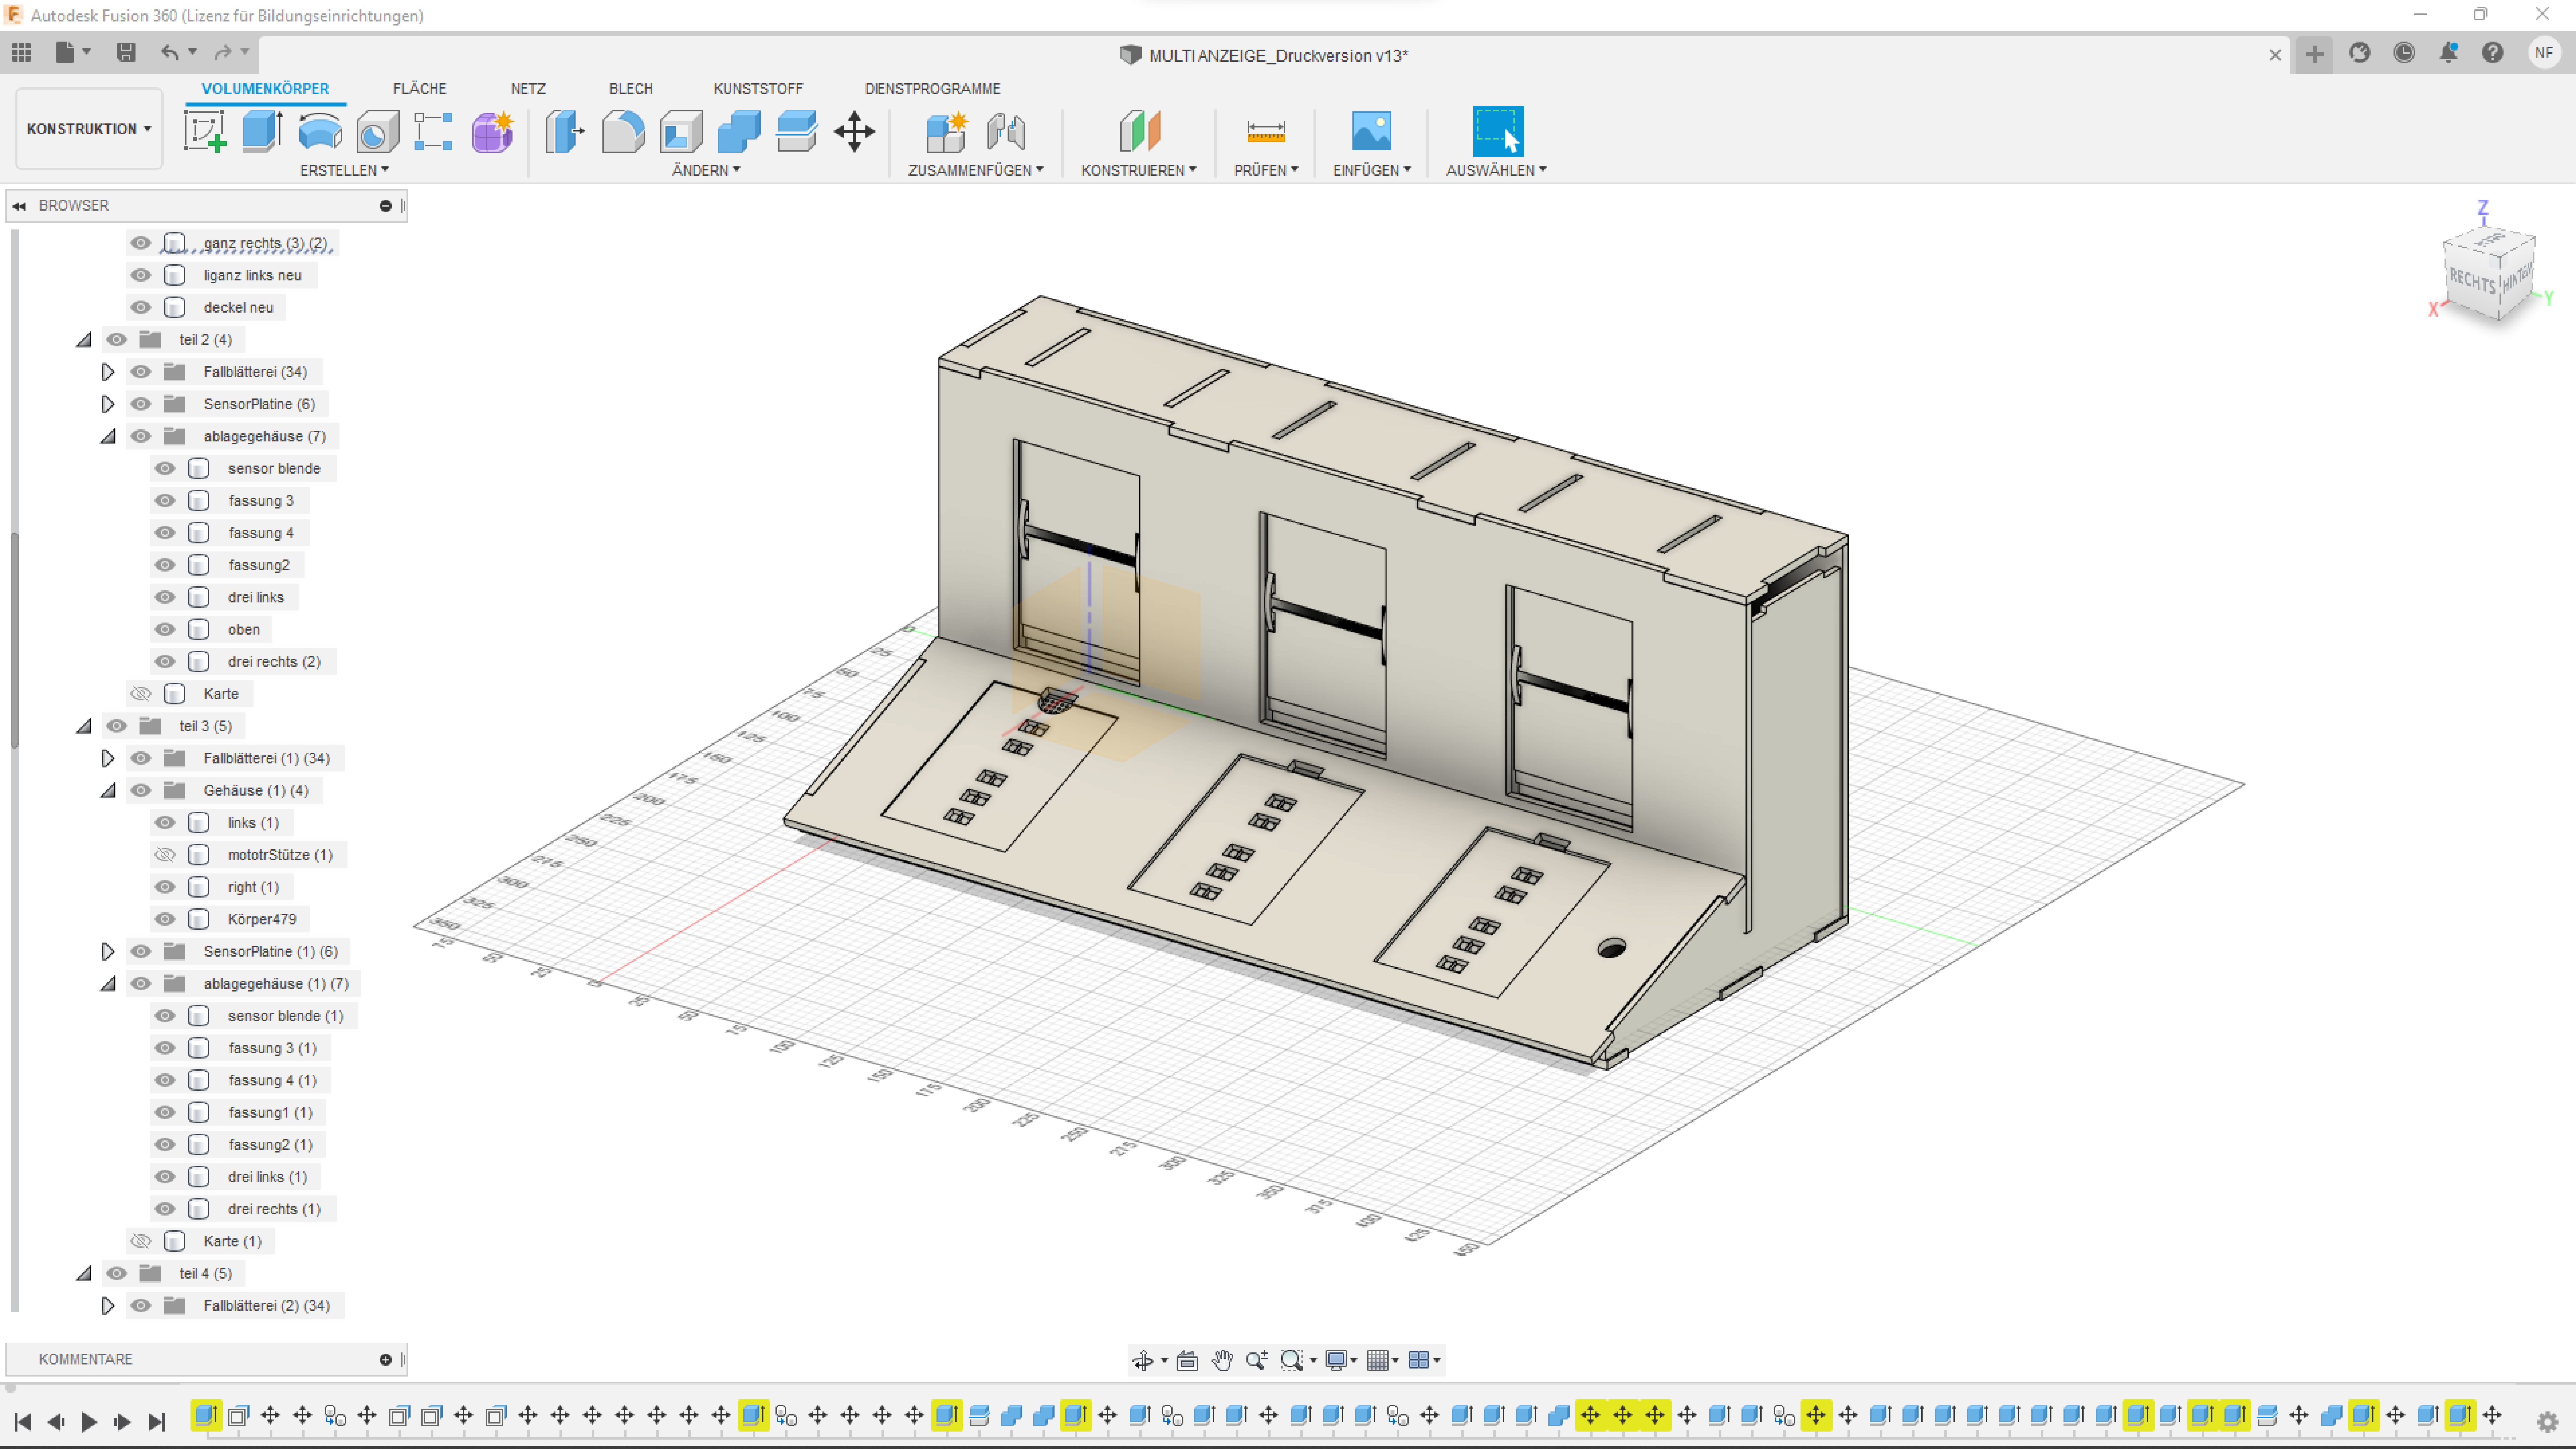Collapse the teil 3 (5) component

click(x=84, y=726)
